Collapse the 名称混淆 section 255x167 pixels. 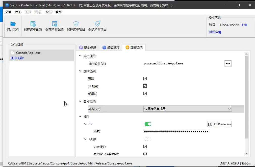[80, 101]
